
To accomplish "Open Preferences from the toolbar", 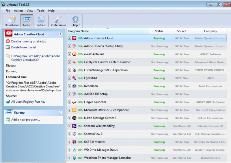I will click(x=58, y=21).
